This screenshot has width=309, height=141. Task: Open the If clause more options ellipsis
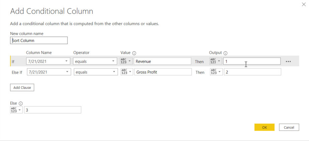pyautogui.click(x=288, y=61)
